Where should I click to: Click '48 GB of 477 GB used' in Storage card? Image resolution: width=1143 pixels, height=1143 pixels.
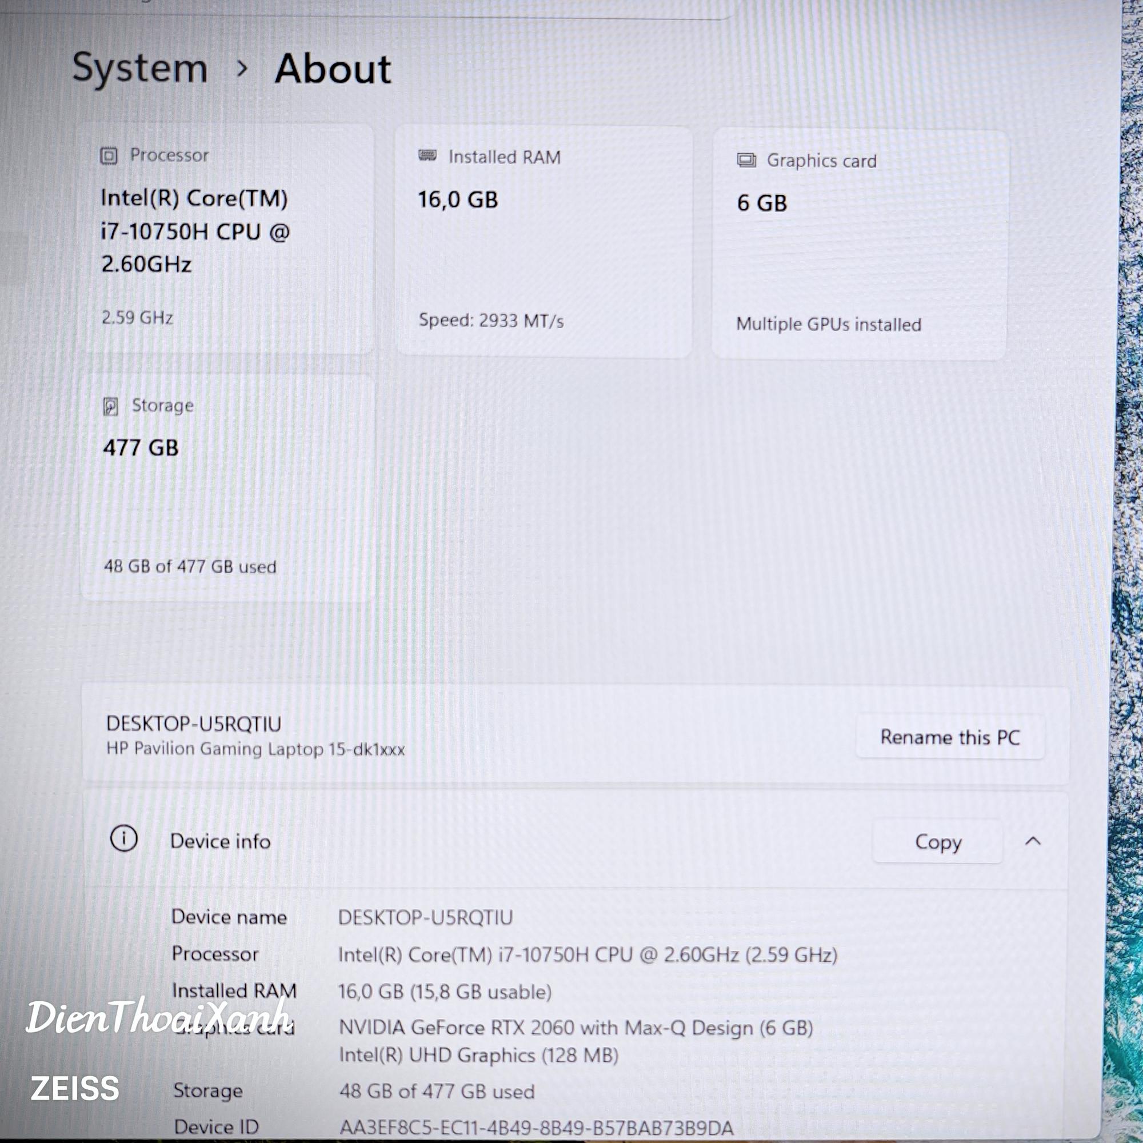pos(190,567)
